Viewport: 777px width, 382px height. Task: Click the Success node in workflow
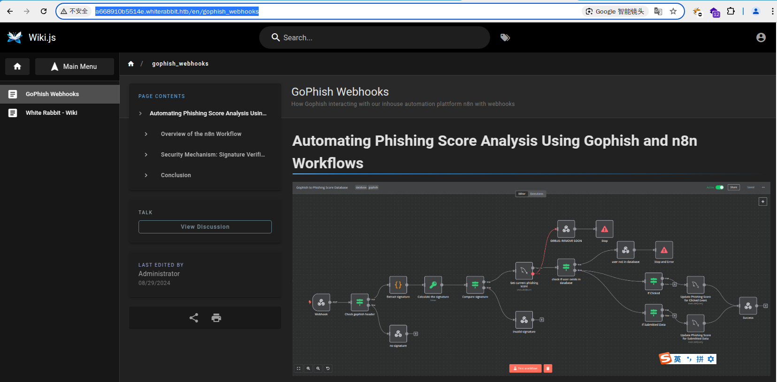coord(748,306)
